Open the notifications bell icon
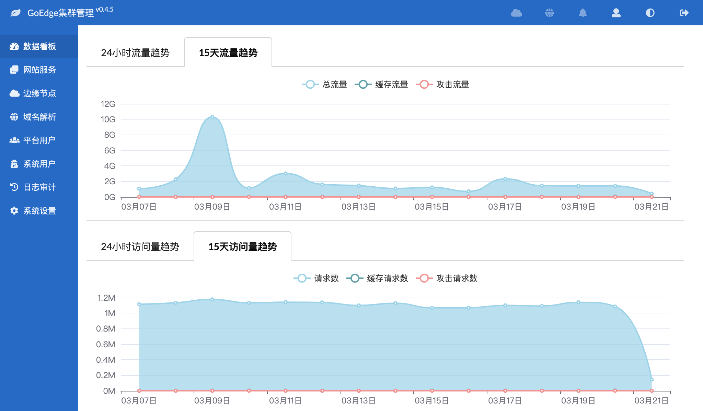This screenshot has width=703, height=411. (583, 13)
